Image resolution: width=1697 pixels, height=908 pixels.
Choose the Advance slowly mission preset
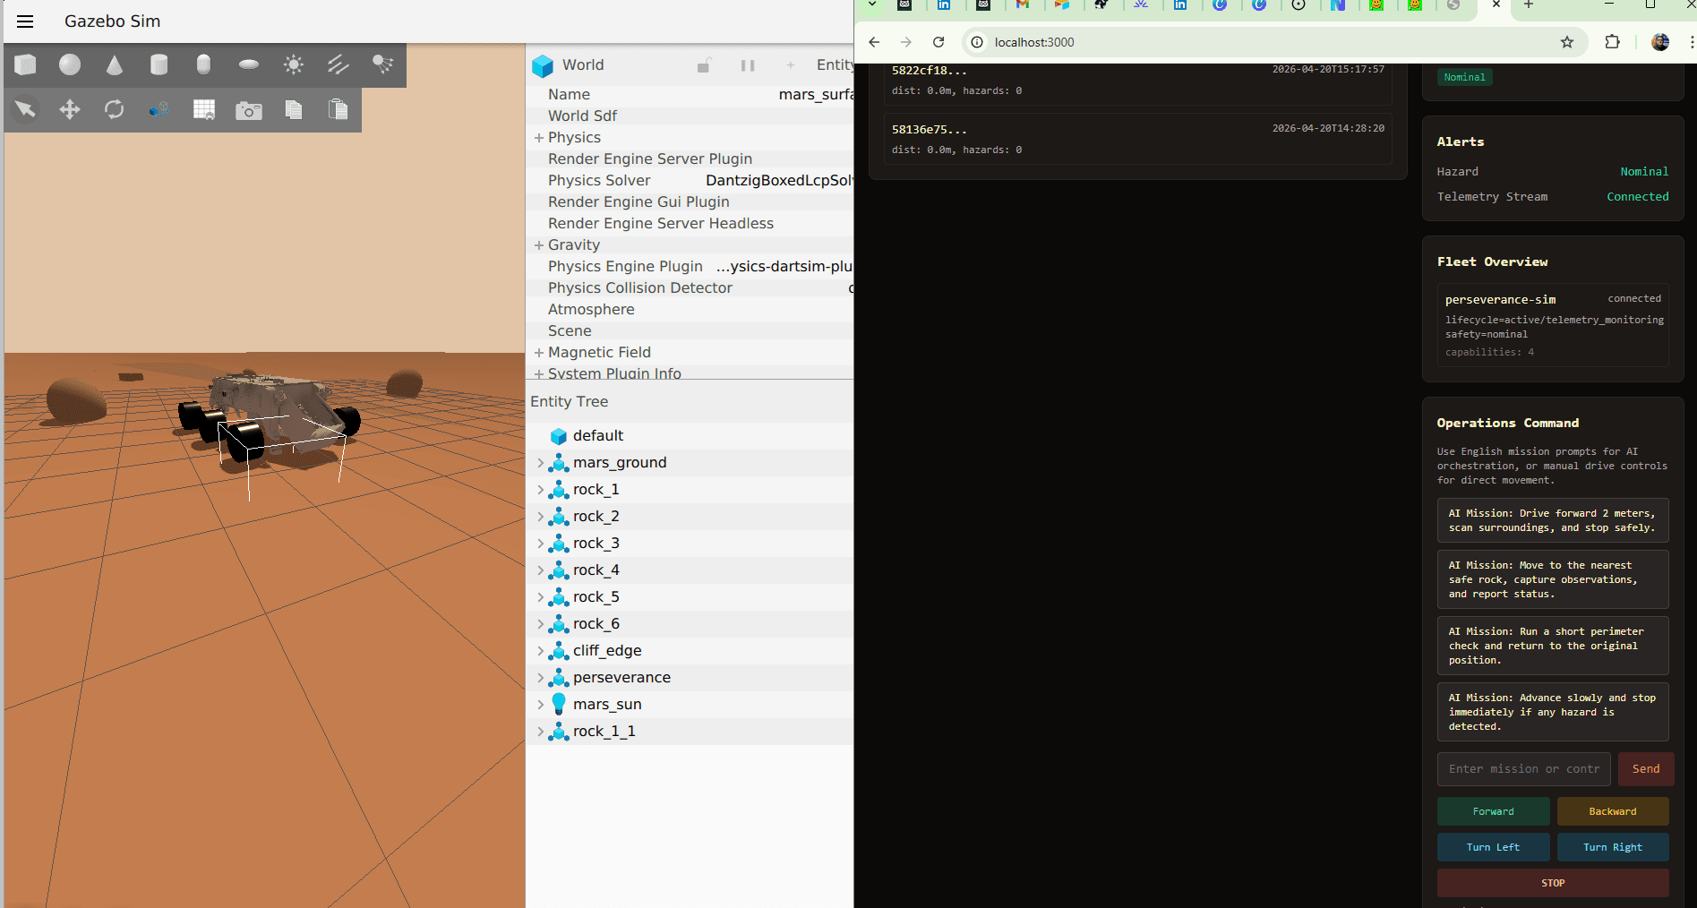click(1553, 712)
